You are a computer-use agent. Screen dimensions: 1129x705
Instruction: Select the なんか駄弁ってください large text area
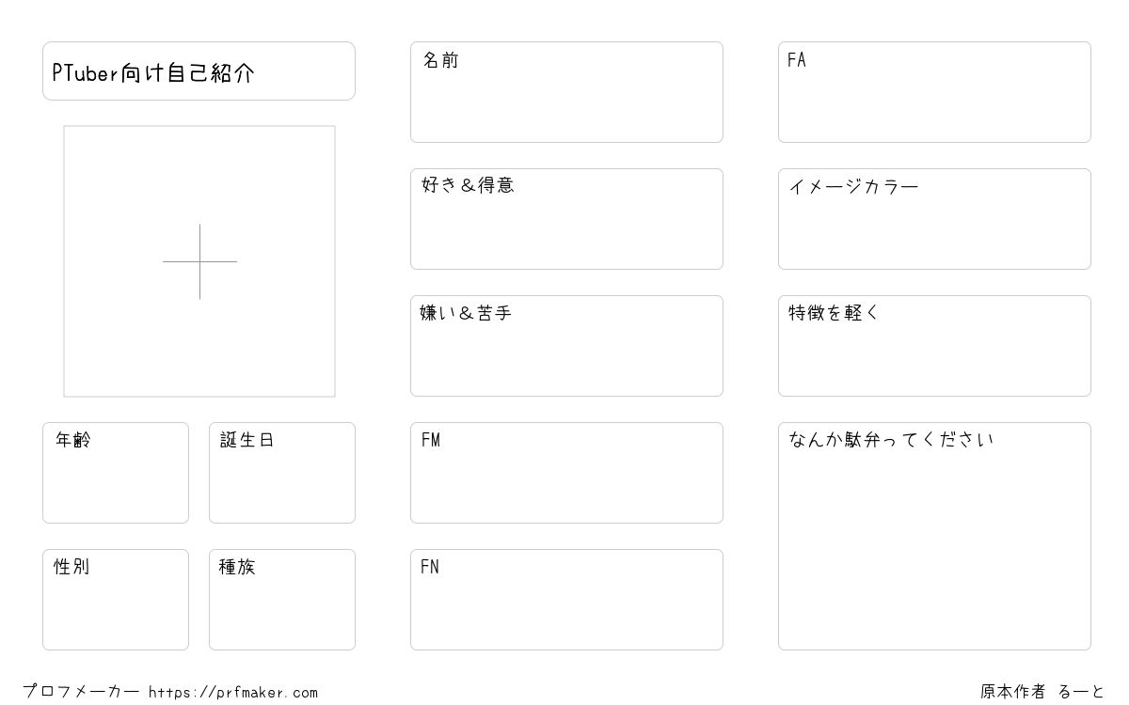934,536
